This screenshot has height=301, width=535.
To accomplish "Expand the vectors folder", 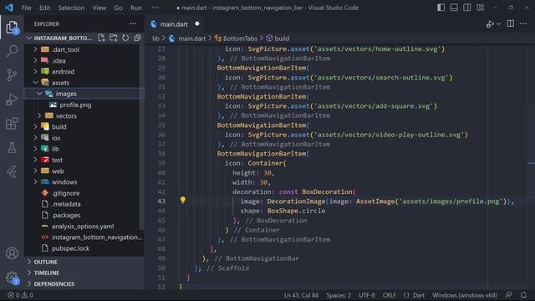I will tap(39, 115).
